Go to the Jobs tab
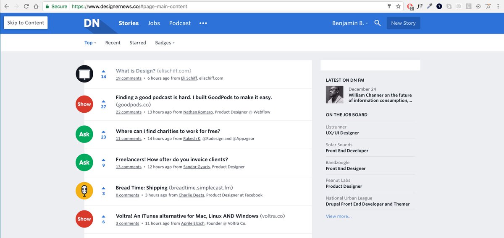Viewport: 504px width, 238px height. pos(154,23)
